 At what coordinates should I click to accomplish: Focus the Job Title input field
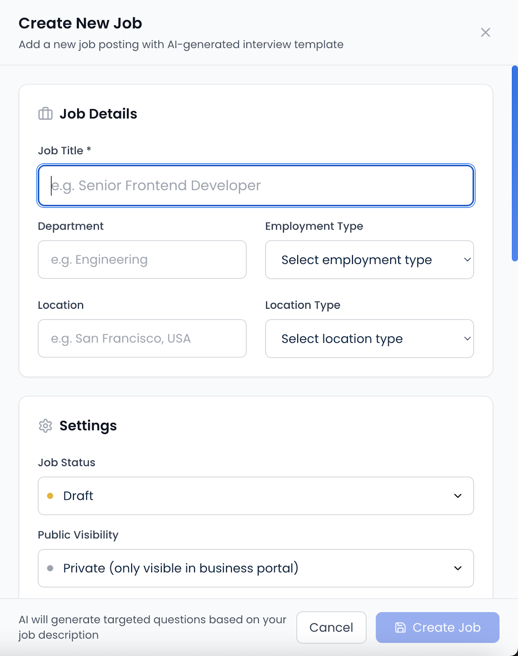pyautogui.click(x=255, y=186)
